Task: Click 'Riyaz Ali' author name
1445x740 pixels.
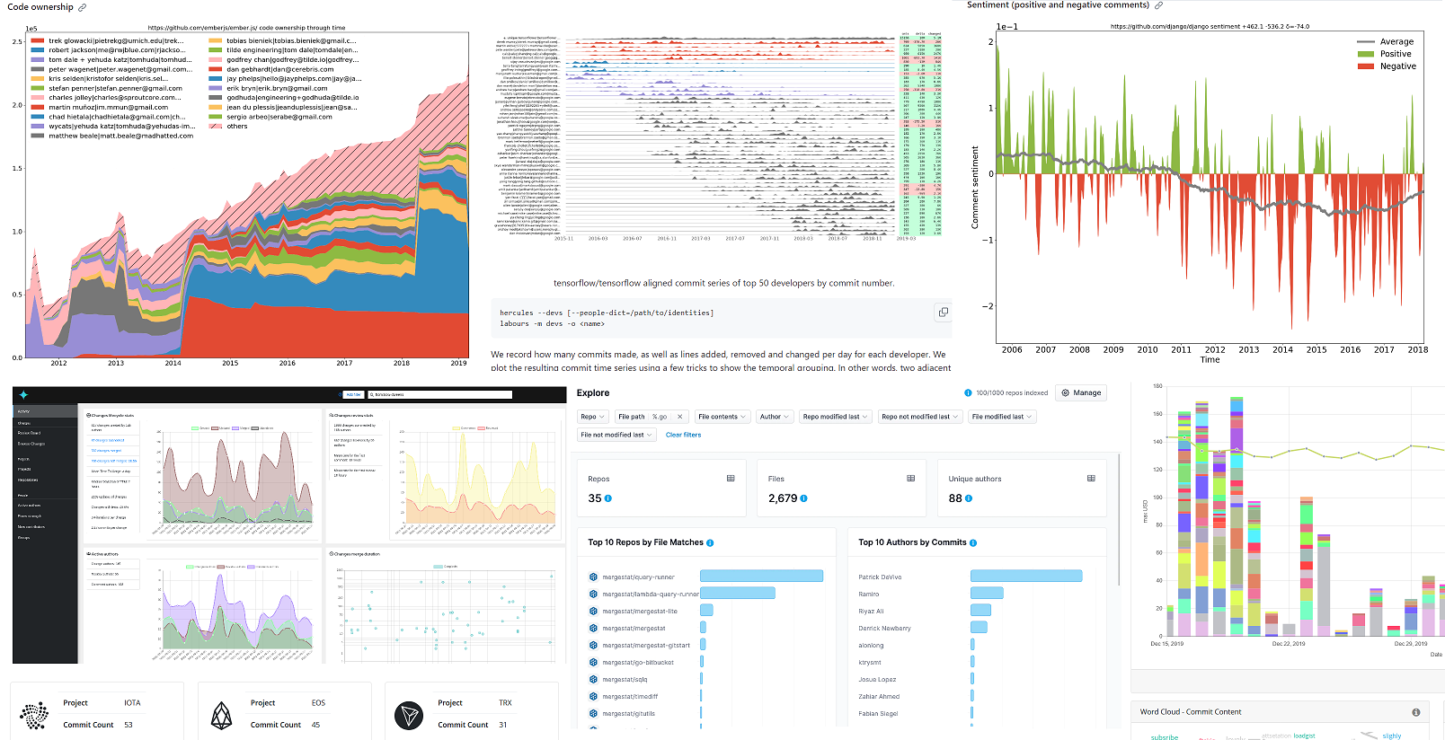Action: [871, 612]
